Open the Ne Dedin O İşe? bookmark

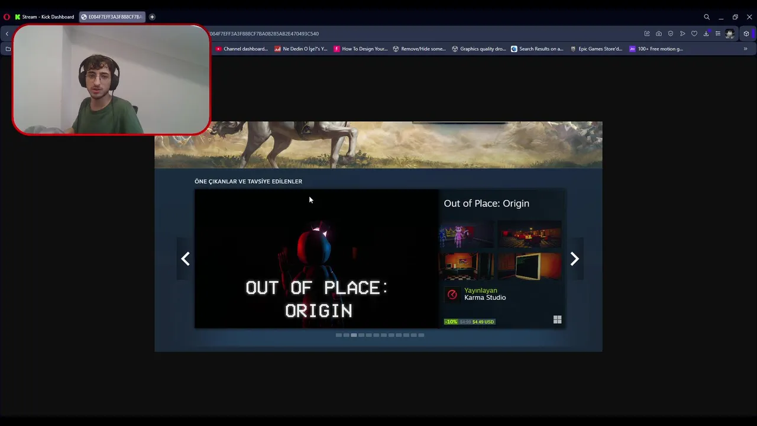click(x=301, y=49)
